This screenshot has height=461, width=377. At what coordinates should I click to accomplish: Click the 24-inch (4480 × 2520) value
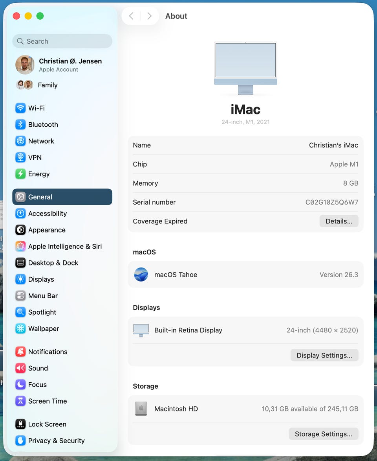(x=322, y=330)
